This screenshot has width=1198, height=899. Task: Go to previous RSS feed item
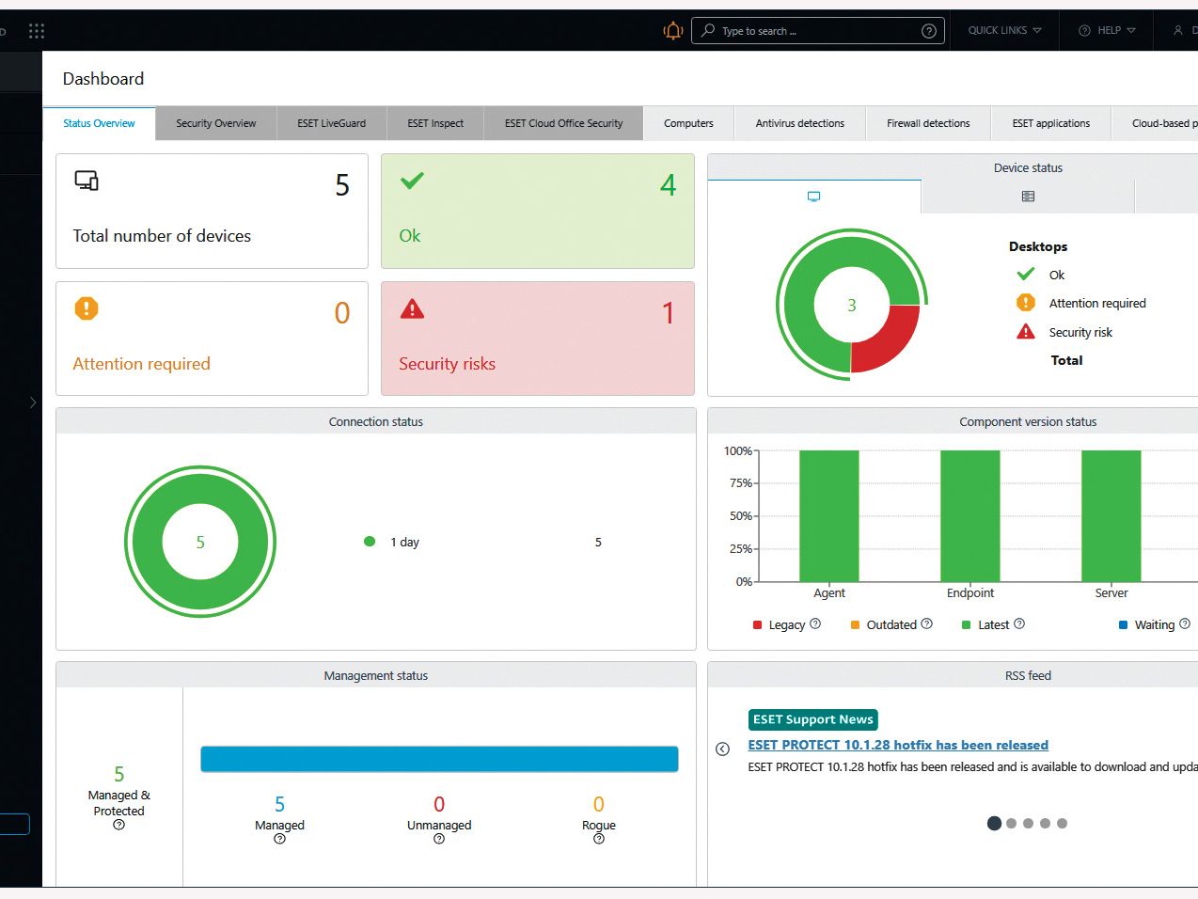click(x=722, y=749)
